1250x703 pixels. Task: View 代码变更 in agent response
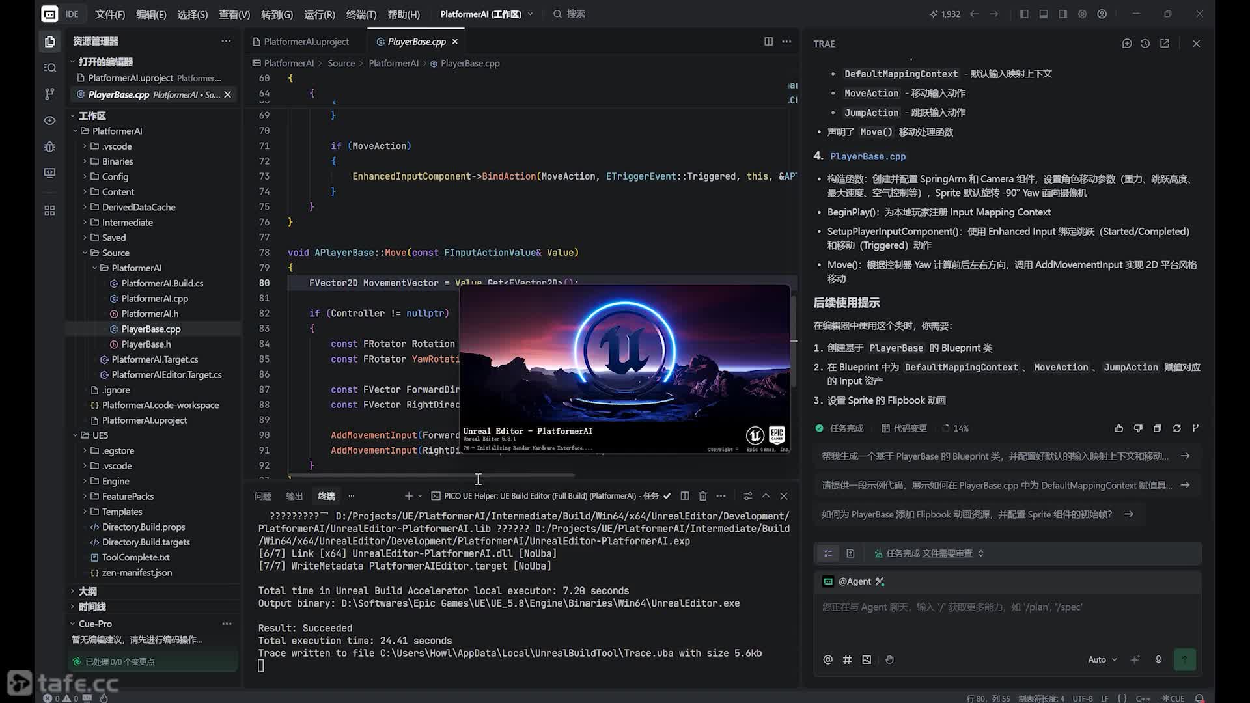click(904, 428)
